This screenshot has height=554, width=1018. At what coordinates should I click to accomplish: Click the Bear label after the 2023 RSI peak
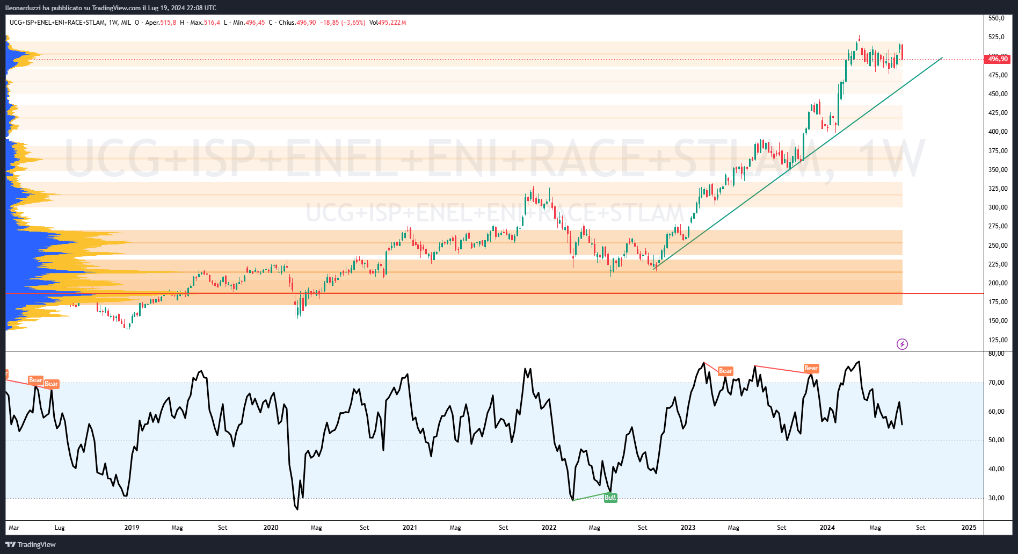pyautogui.click(x=725, y=371)
